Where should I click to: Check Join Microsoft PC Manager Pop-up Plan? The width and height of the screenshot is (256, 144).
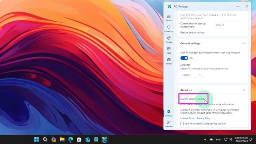pos(182,124)
